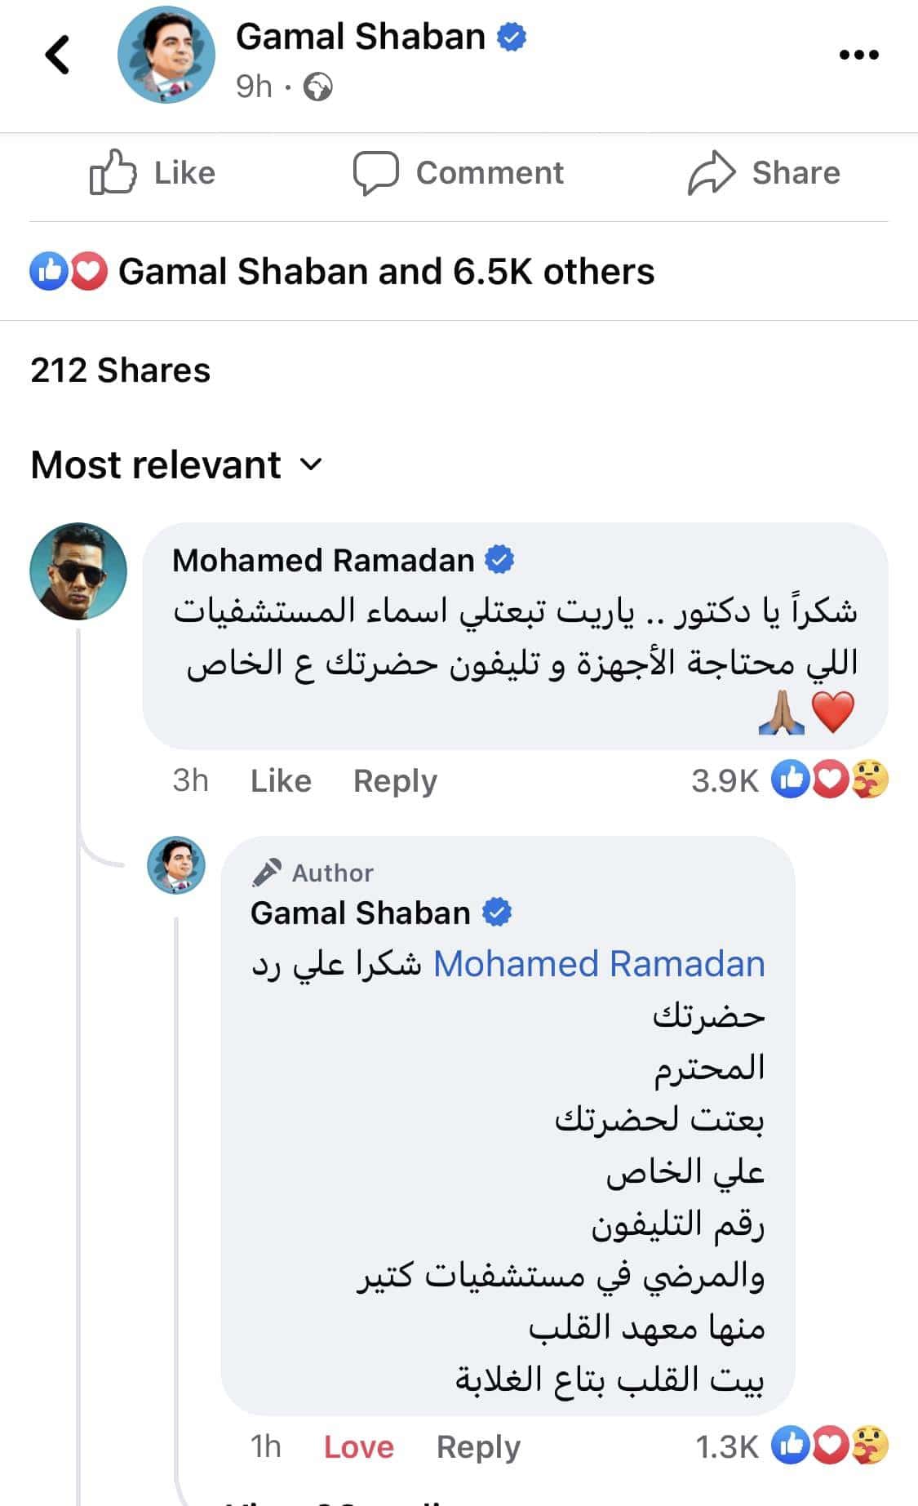
Task: Toggle Like on the main post
Action: [152, 172]
